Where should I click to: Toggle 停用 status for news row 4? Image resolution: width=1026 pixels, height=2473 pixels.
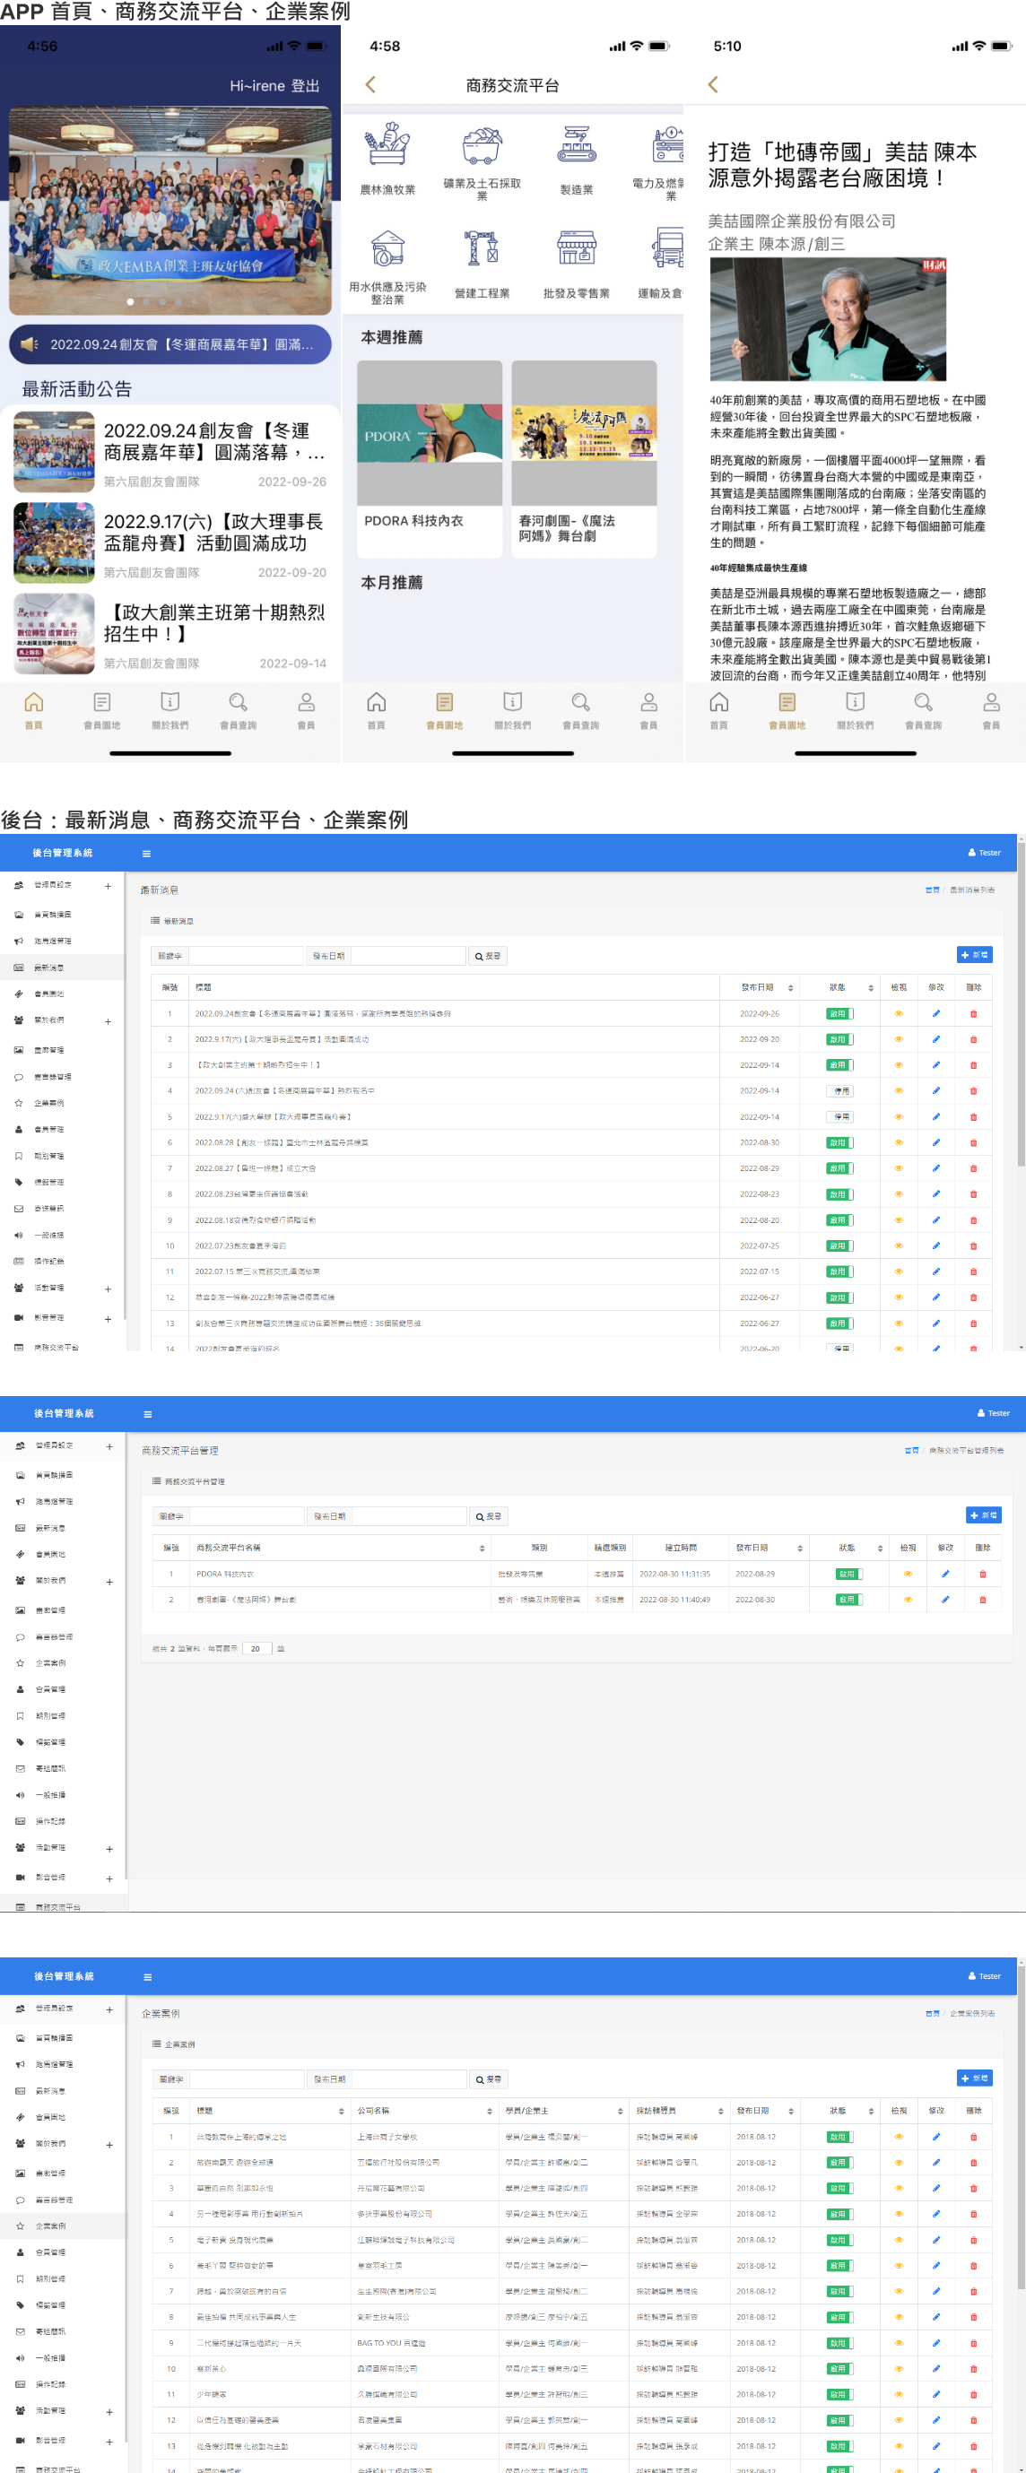[x=839, y=1091]
